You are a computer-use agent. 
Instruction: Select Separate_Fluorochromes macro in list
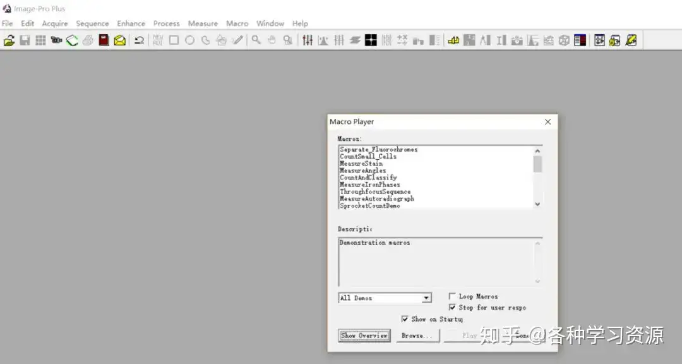pyautogui.click(x=378, y=149)
